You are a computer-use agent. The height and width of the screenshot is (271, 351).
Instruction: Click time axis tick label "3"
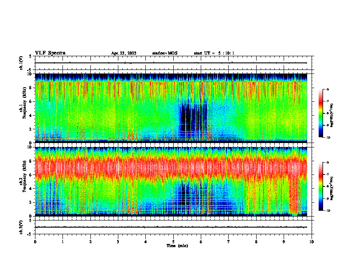coord(118,242)
